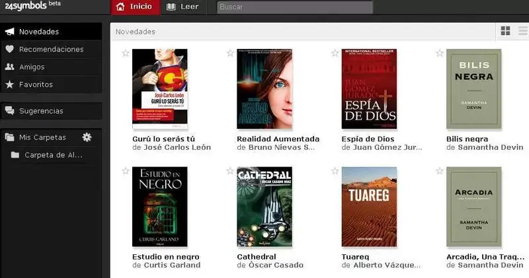
Task: Open Gurú lo serás tú cover
Action: point(160,89)
